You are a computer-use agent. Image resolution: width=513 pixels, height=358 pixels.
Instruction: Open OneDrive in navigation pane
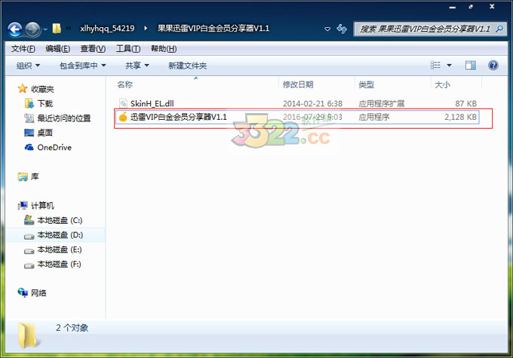pyautogui.click(x=54, y=148)
